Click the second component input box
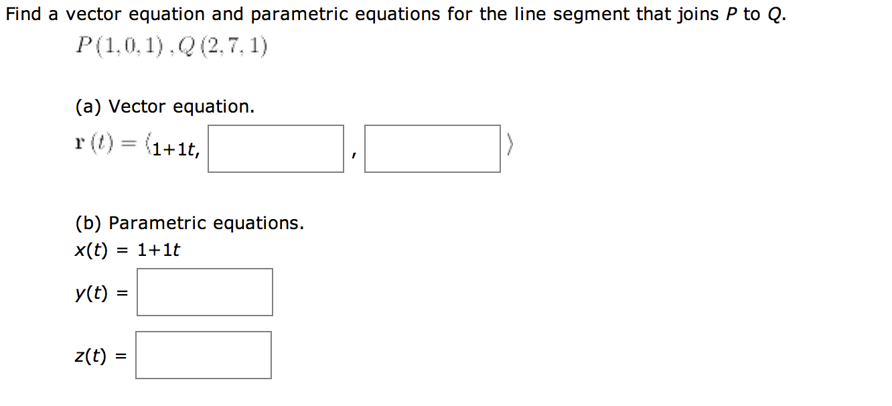Viewport: 892px width, 406px height. (x=275, y=148)
